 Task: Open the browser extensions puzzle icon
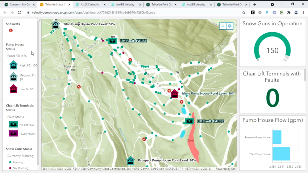click(288, 12)
